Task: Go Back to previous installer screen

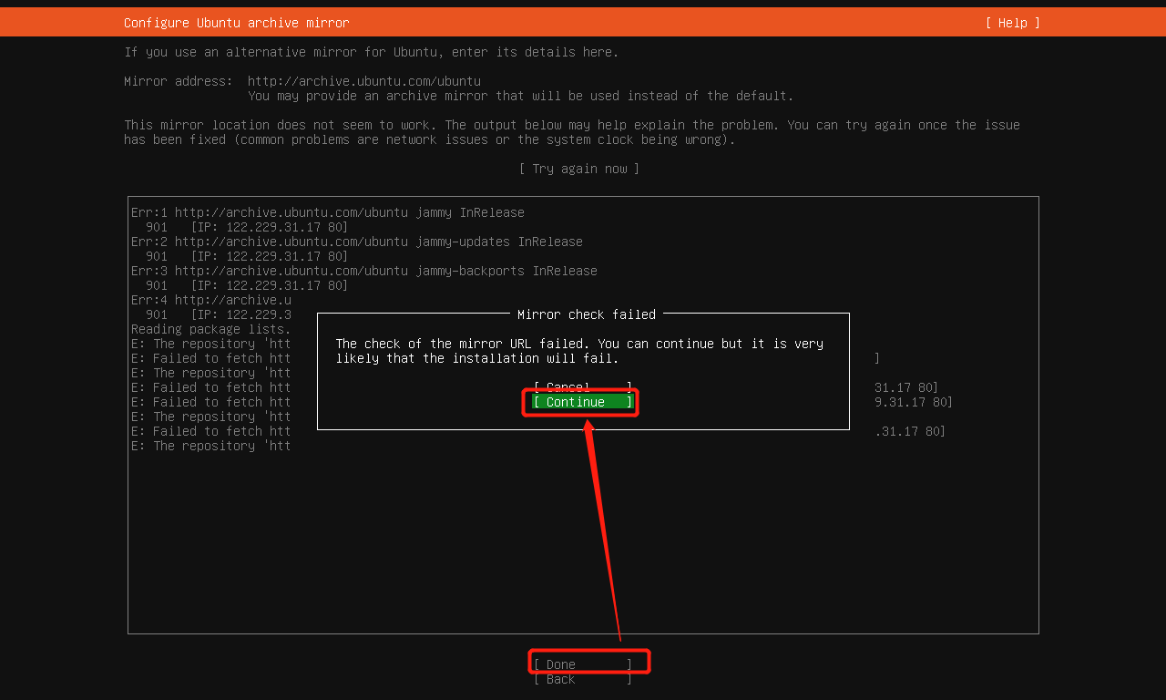Action: pyautogui.click(x=583, y=679)
